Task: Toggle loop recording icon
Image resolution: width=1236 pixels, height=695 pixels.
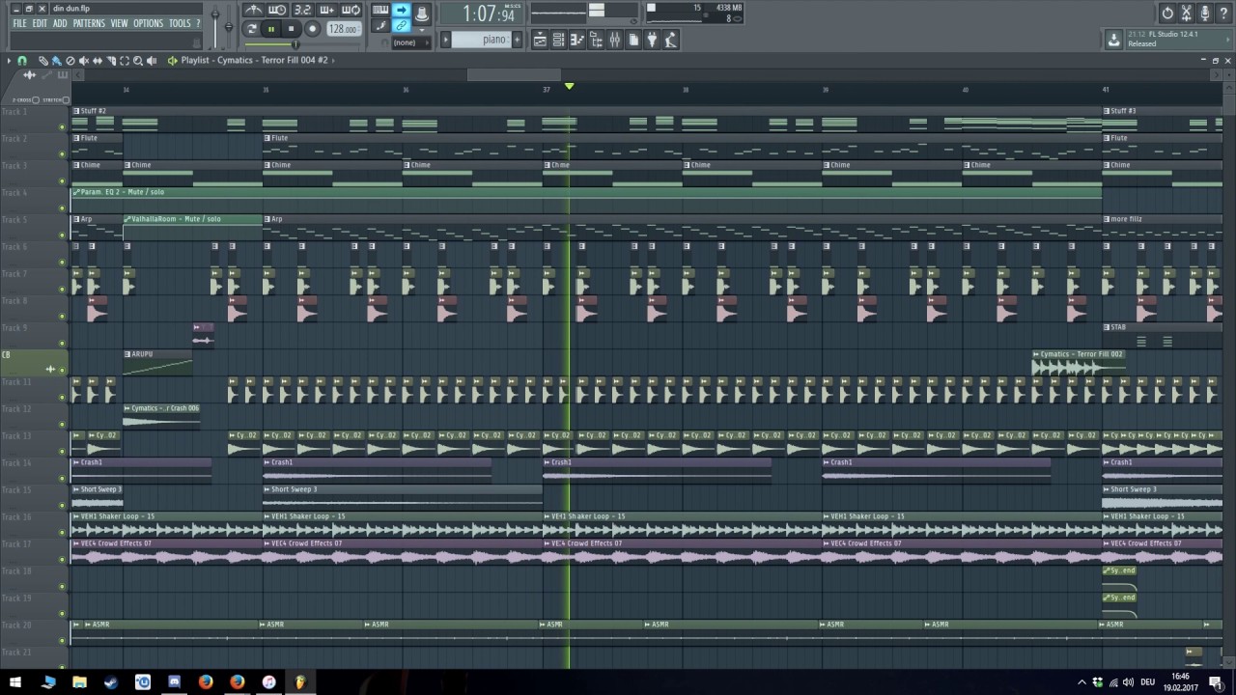Action: click(351, 10)
